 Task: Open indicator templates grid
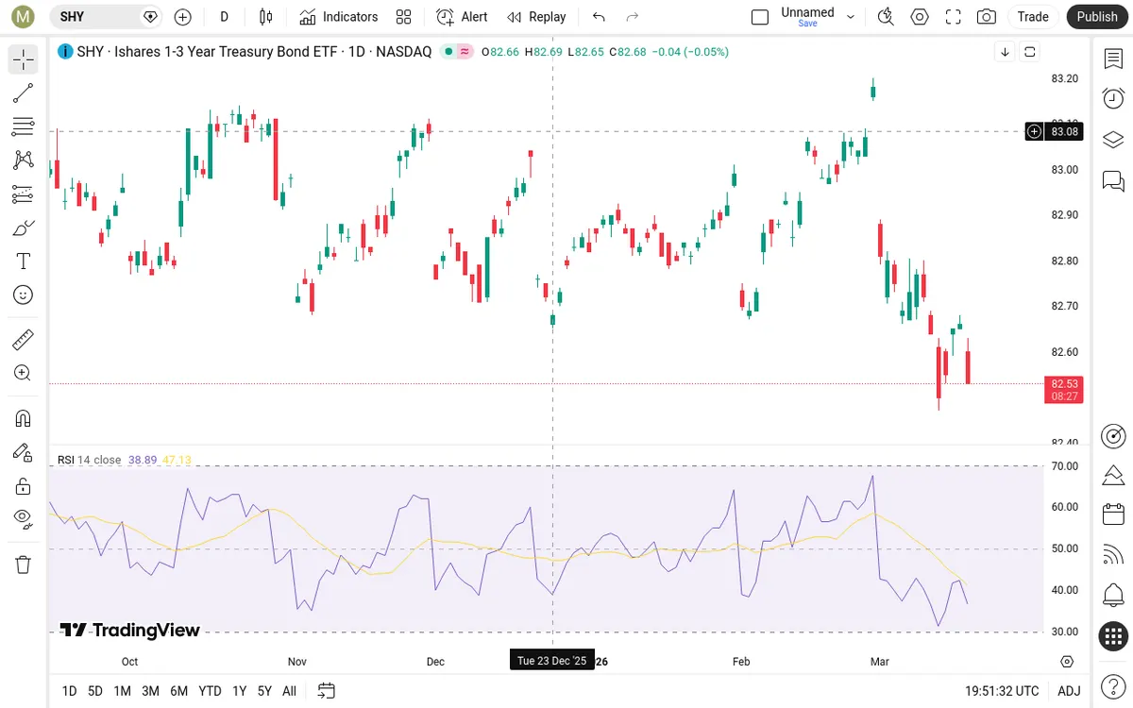404,16
